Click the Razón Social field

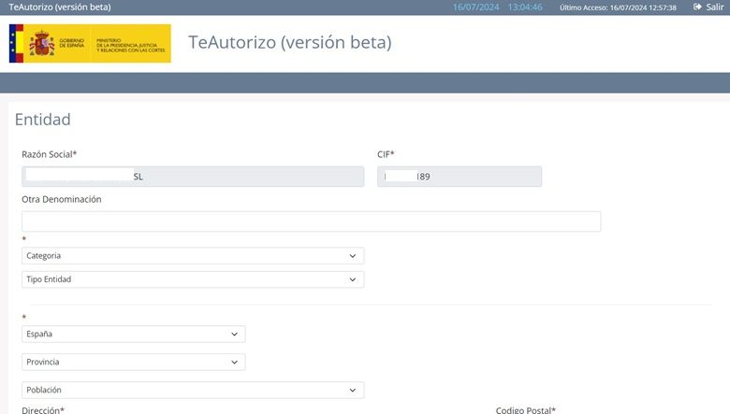(193, 177)
